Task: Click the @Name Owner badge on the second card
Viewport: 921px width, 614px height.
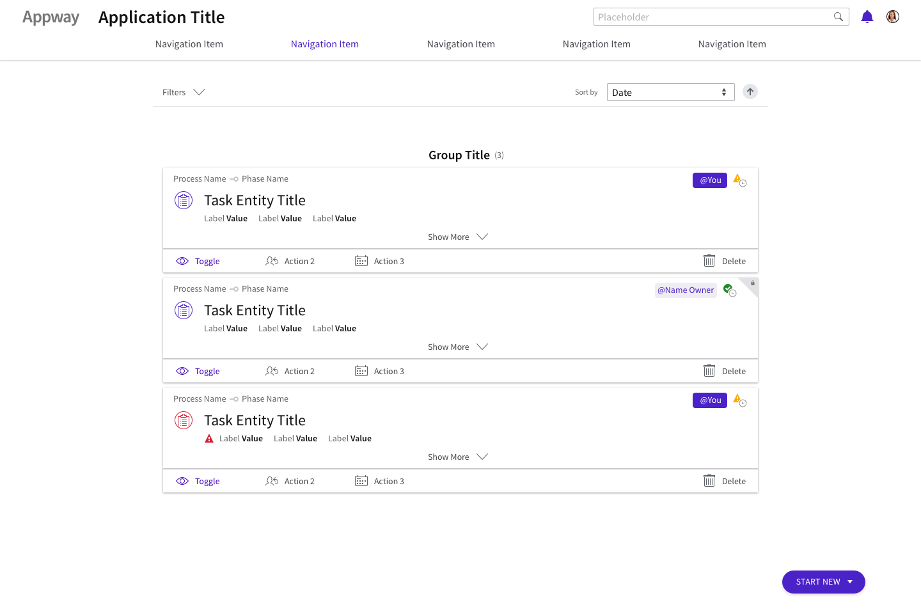Action: pos(686,290)
